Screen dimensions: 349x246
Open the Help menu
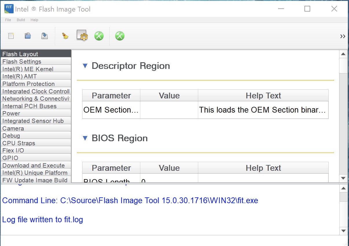tap(34, 20)
